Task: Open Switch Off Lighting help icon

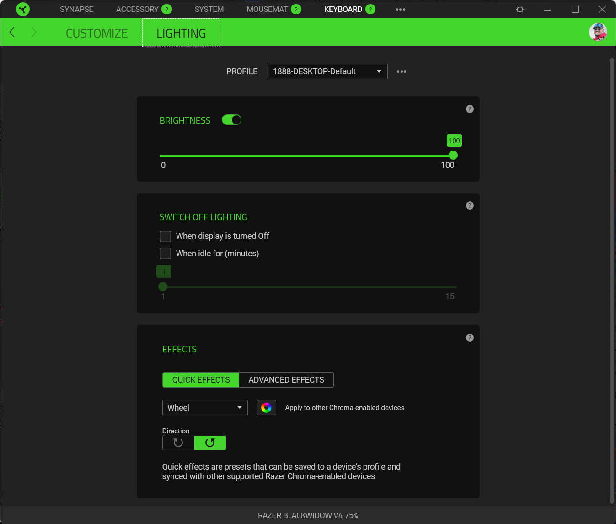Action: [x=470, y=205]
